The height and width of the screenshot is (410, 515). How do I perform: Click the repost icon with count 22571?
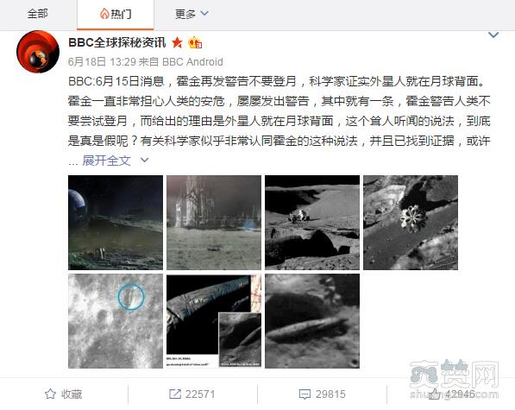pos(175,394)
